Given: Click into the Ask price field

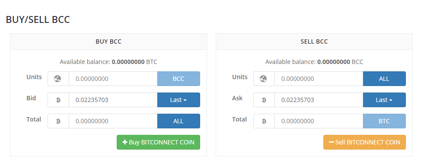Looking at the screenshot, I should pos(319,100).
